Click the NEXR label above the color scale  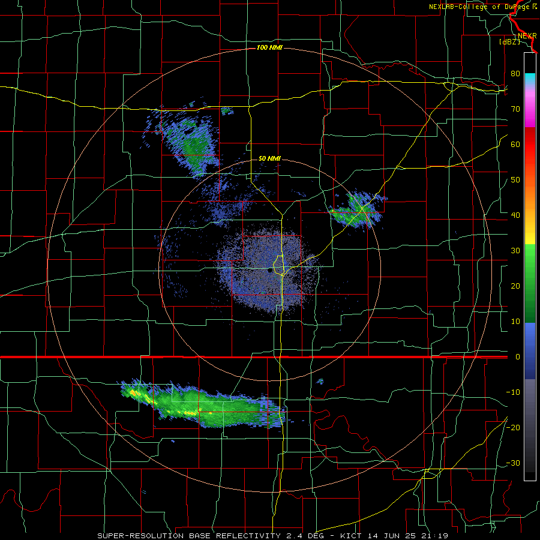(x=527, y=36)
